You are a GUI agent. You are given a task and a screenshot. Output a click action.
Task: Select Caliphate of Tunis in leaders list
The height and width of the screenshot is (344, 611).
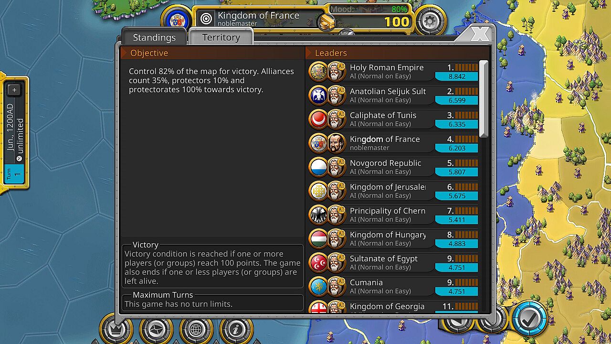[x=393, y=119]
